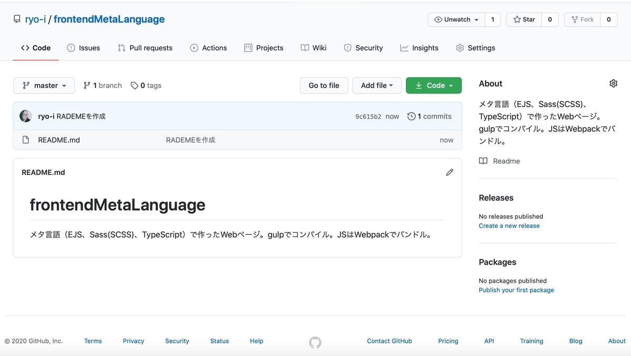
Task: Open the Readme link in About sidebar
Action: [x=500, y=161]
